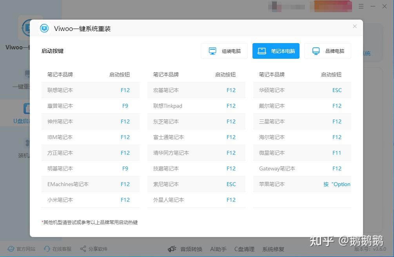Viewport: 394px width, 257px height.
Task: Click the EMachines笔记本 row
Action: coord(91,184)
